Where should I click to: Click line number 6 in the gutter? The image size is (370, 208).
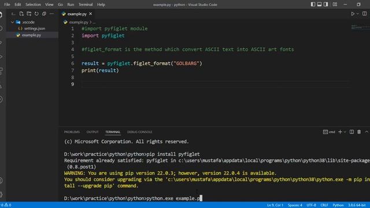pyautogui.click(x=72, y=64)
